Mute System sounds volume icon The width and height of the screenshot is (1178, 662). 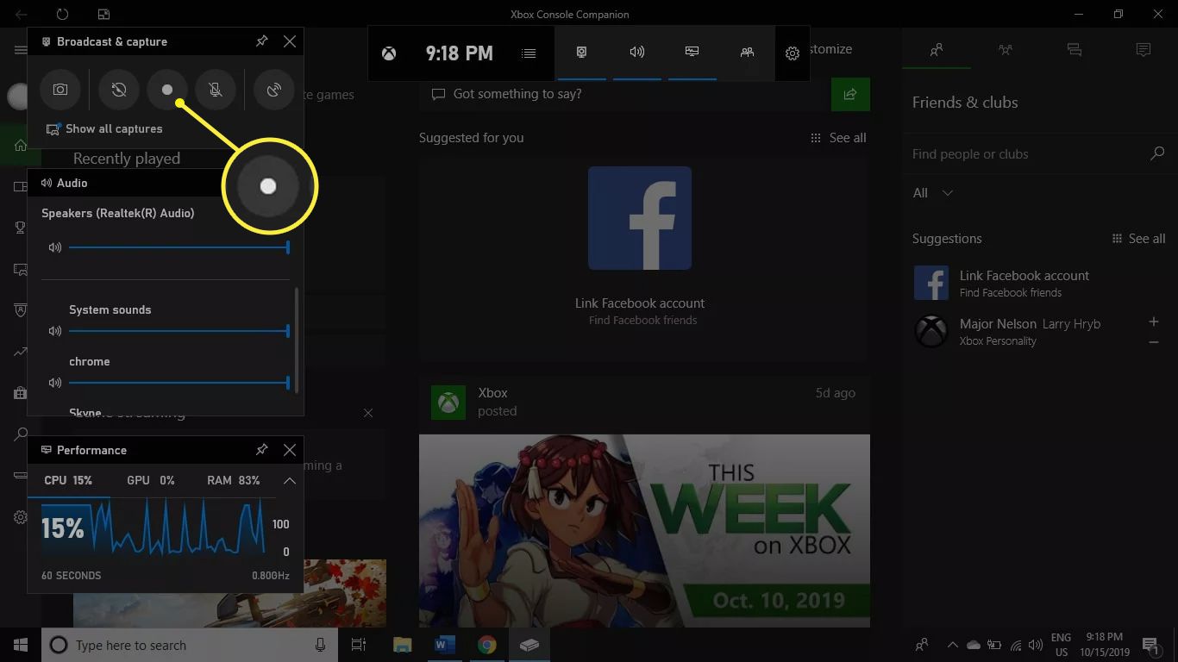tap(55, 331)
